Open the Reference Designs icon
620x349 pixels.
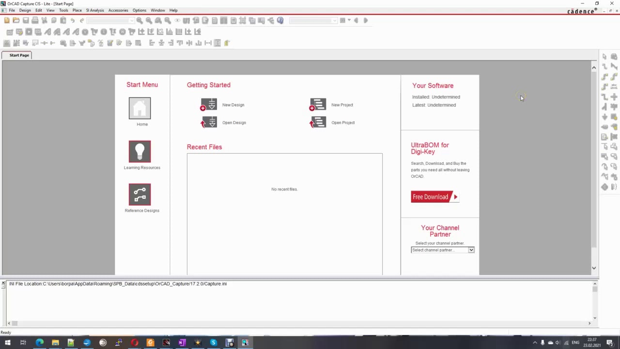tap(139, 194)
